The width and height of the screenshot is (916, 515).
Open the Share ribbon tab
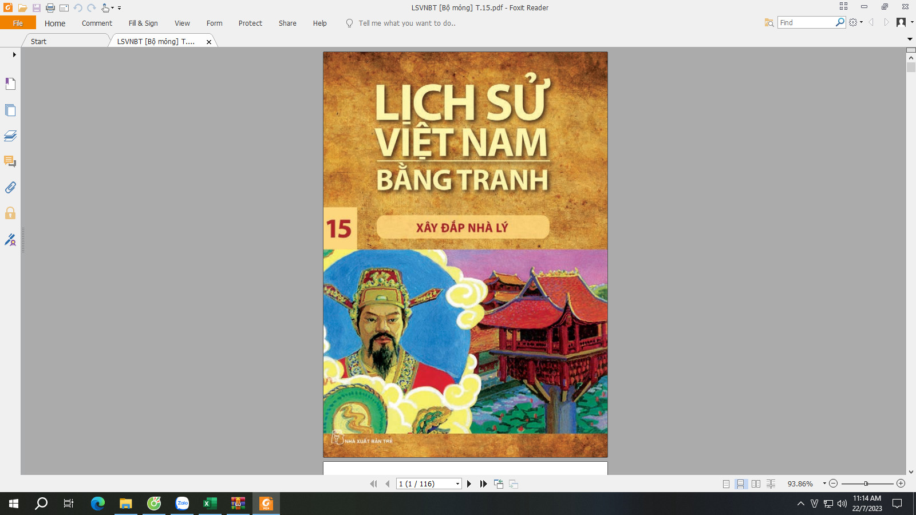[x=287, y=23]
